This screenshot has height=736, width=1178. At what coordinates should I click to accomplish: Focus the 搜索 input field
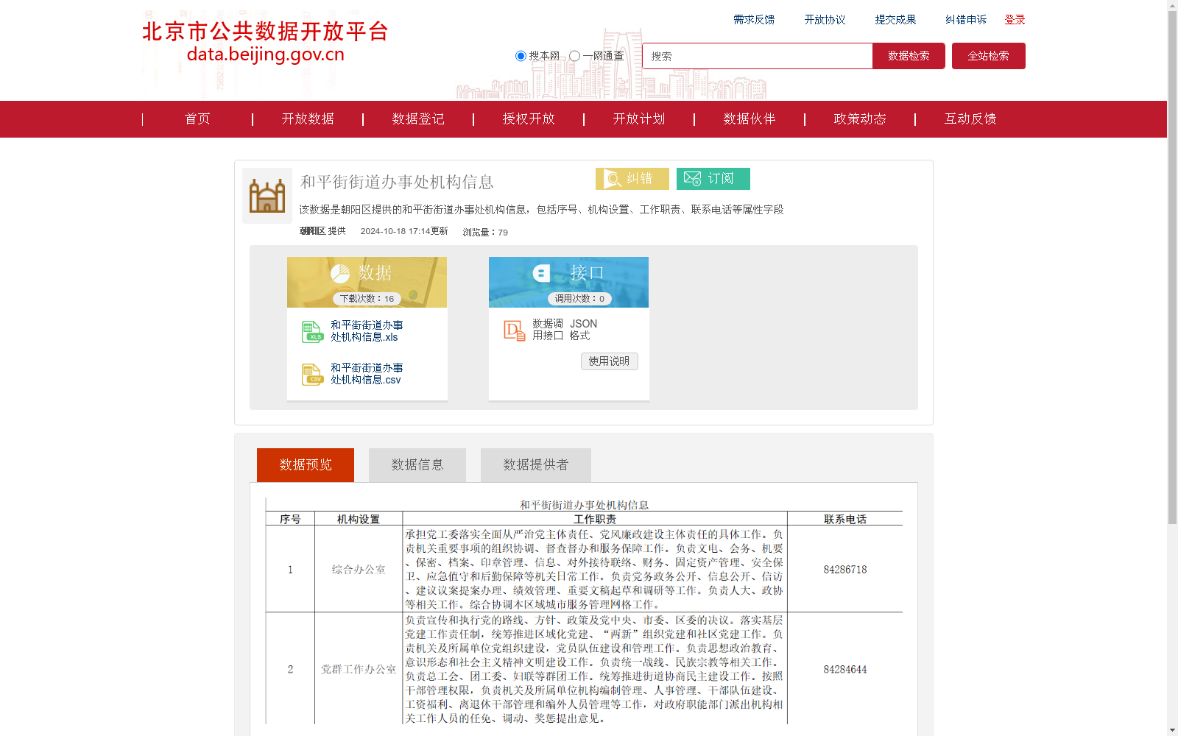coord(757,56)
